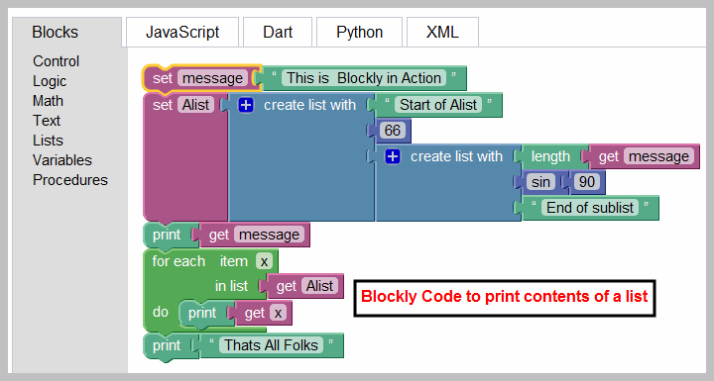Select the 'set' label of the message block
The image size is (714, 381).
(162, 78)
